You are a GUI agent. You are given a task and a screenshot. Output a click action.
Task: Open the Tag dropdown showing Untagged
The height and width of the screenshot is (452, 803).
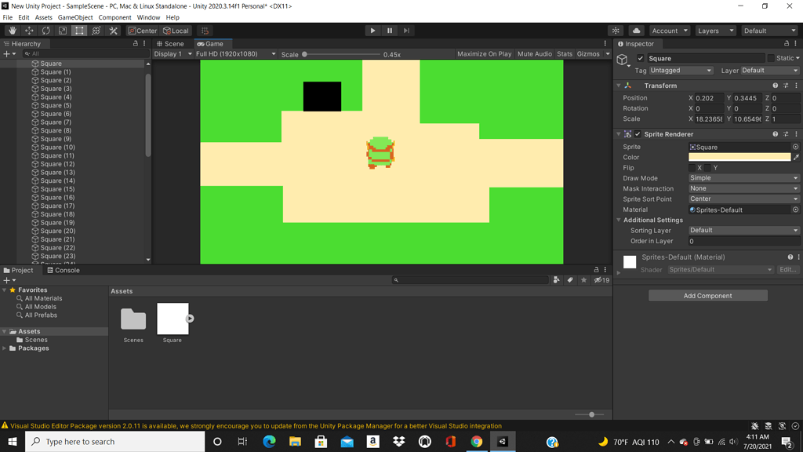pos(679,70)
